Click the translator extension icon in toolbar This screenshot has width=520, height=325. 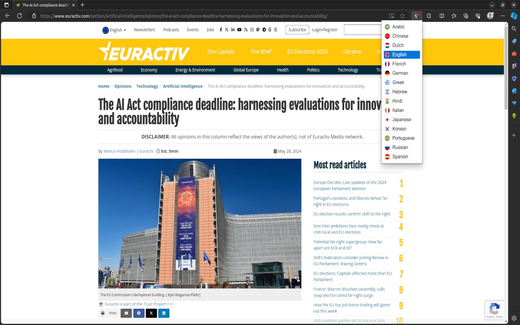click(x=416, y=16)
